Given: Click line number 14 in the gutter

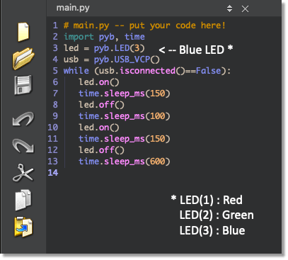Looking at the screenshot, I should [53, 173].
